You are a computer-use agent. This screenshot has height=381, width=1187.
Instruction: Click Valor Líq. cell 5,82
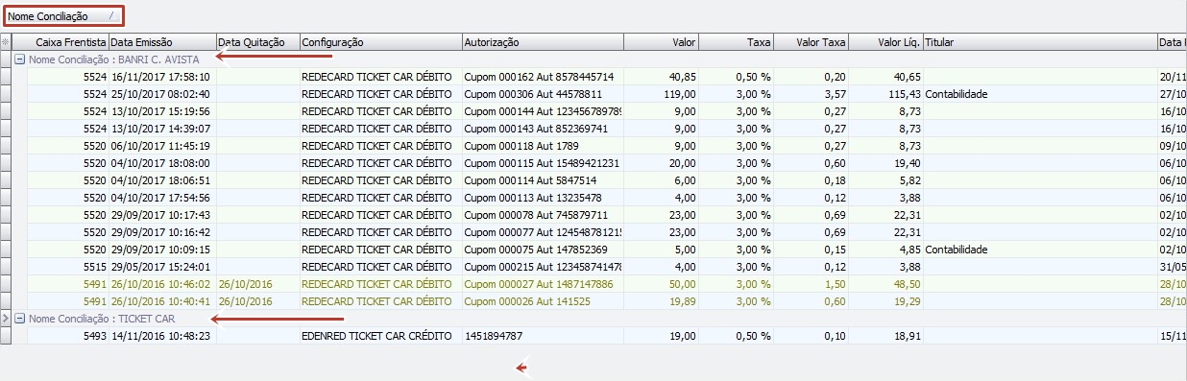(885, 179)
